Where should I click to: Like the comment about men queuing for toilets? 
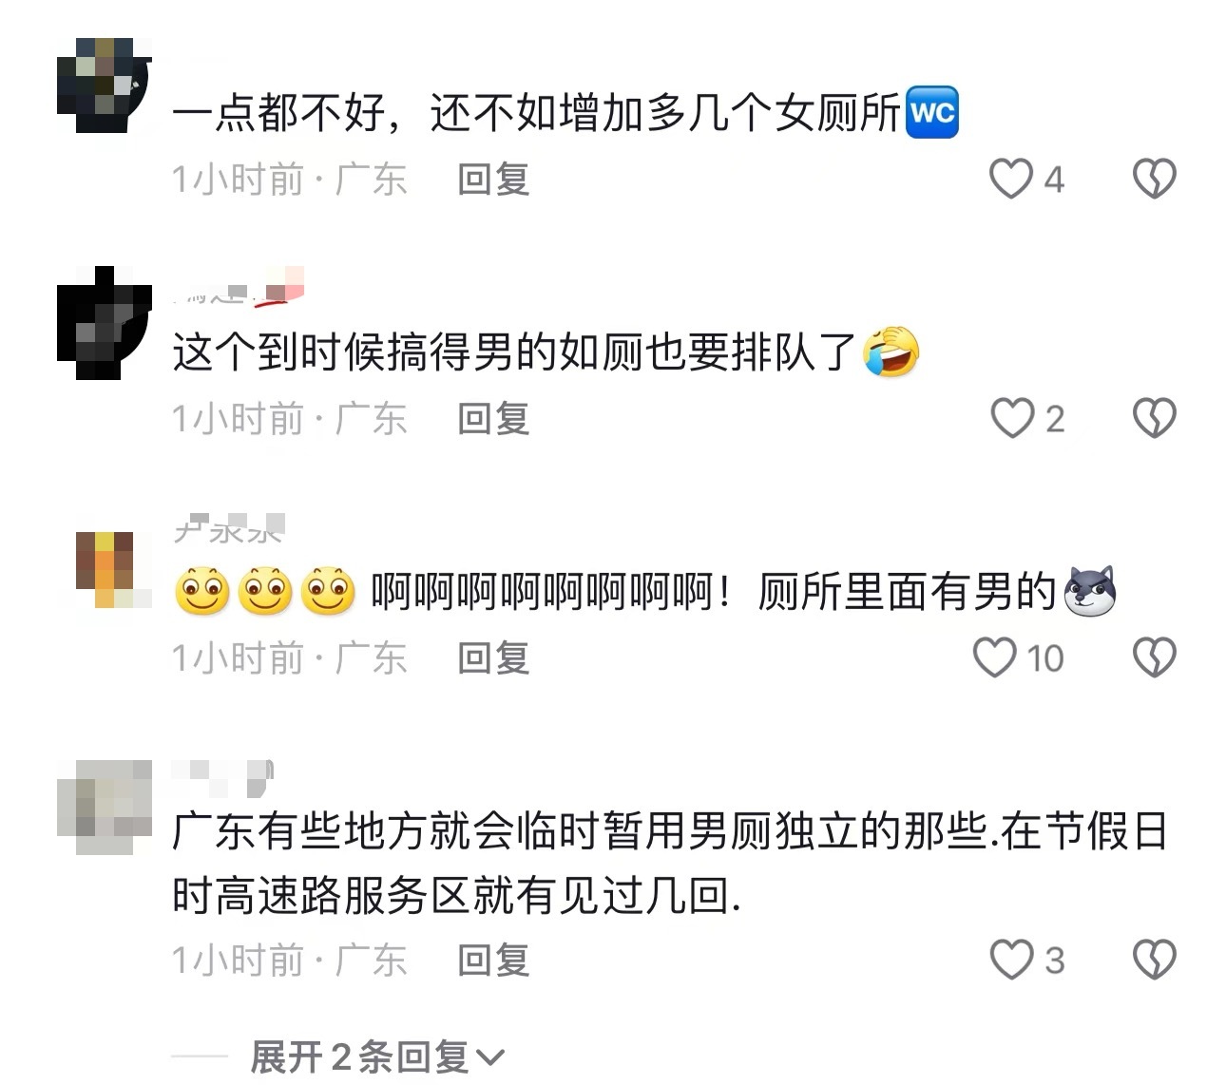(x=1011, y=418)
